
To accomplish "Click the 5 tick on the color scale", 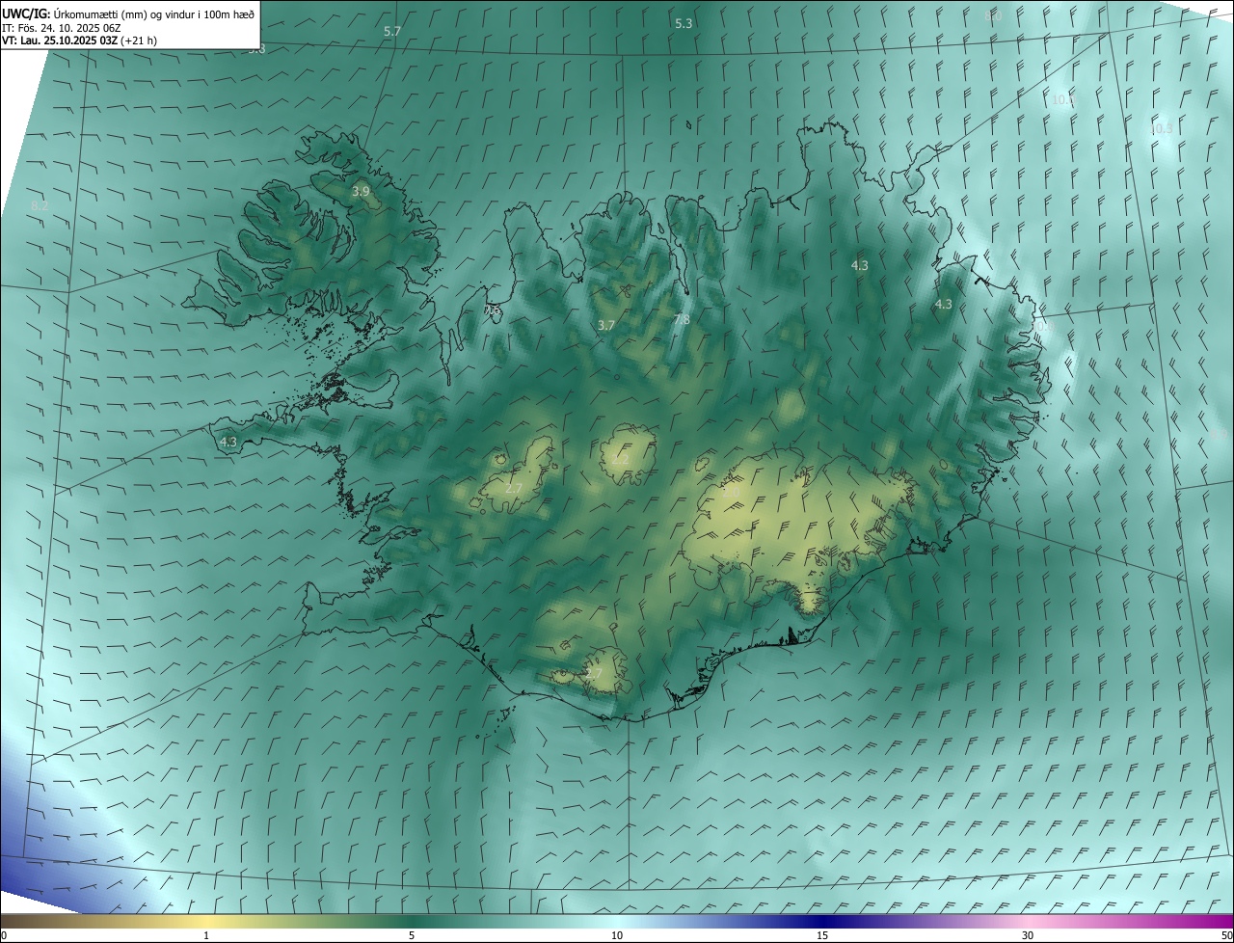I will (x=412, y=936).
